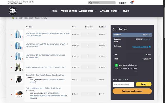
Task: Apply the gift card
Action: (x=144, y=84)
